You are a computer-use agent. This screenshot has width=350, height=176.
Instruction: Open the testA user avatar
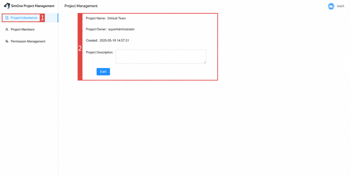[331, 6]
